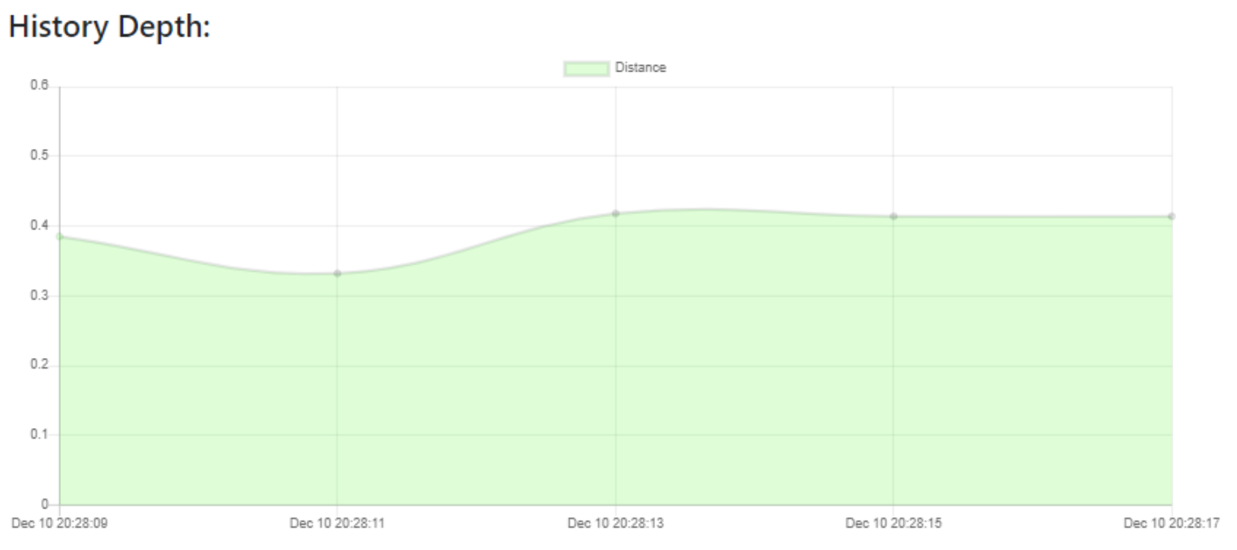This screenshot has height=550, width=1237.
Task: Select the data point at Dec 10 20:28:09
Action: coord(59,237)
